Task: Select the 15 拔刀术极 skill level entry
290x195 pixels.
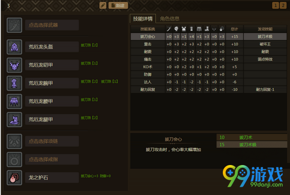Action: [x=251, y=145]
